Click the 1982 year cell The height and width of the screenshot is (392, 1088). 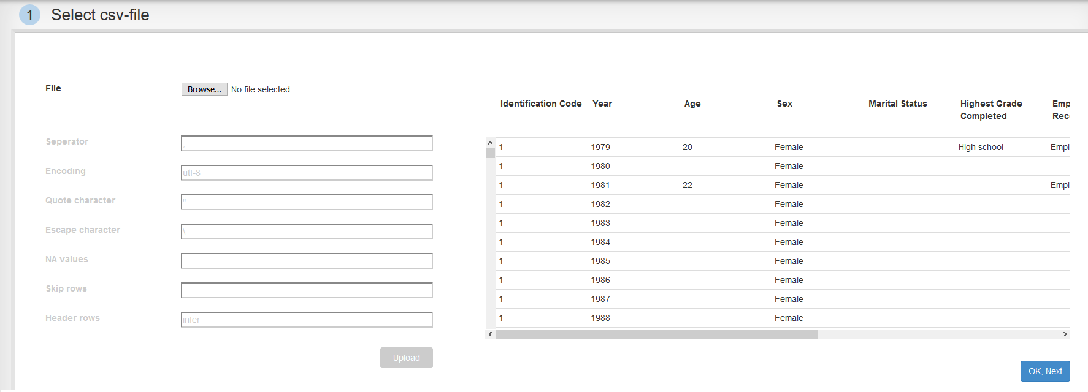pyautogui.click(x=600, y=204)
